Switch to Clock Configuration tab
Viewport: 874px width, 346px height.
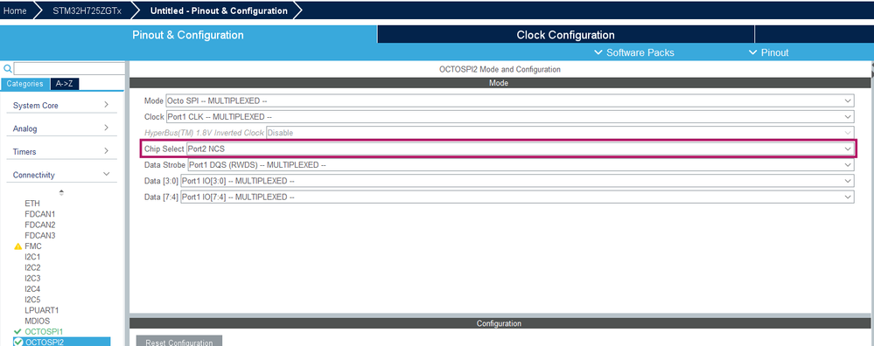coord(566,34)
